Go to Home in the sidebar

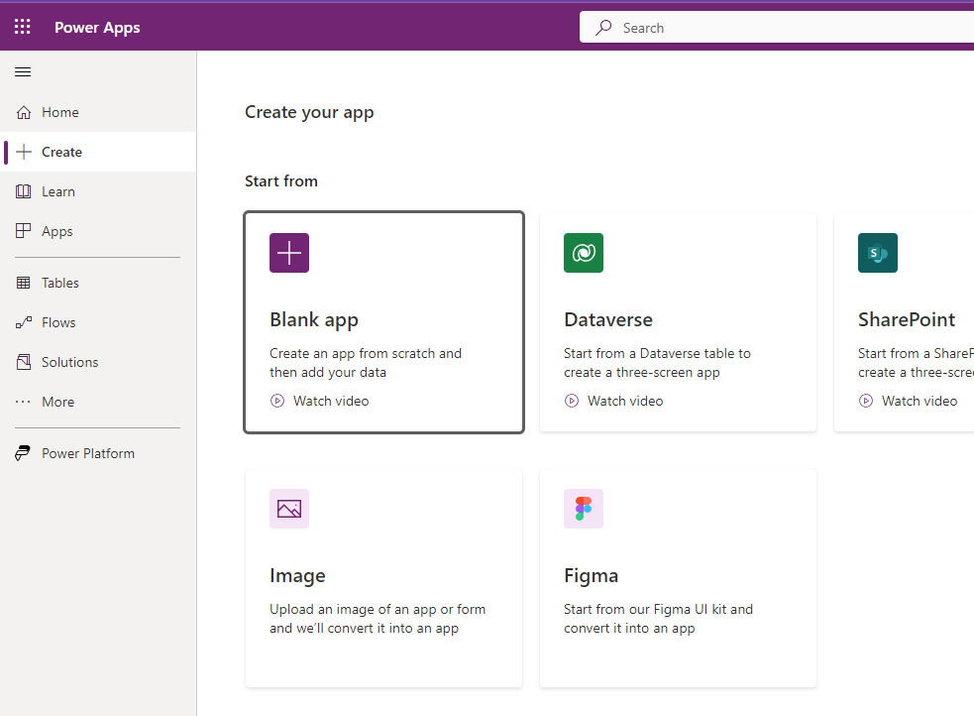98,112
